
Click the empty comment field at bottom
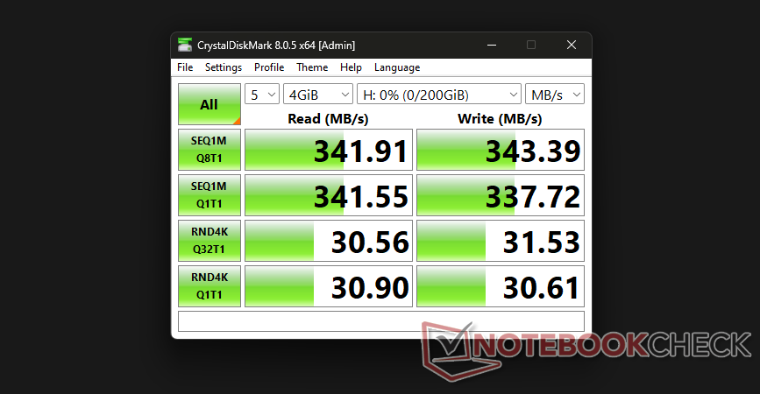coord(380,321)
